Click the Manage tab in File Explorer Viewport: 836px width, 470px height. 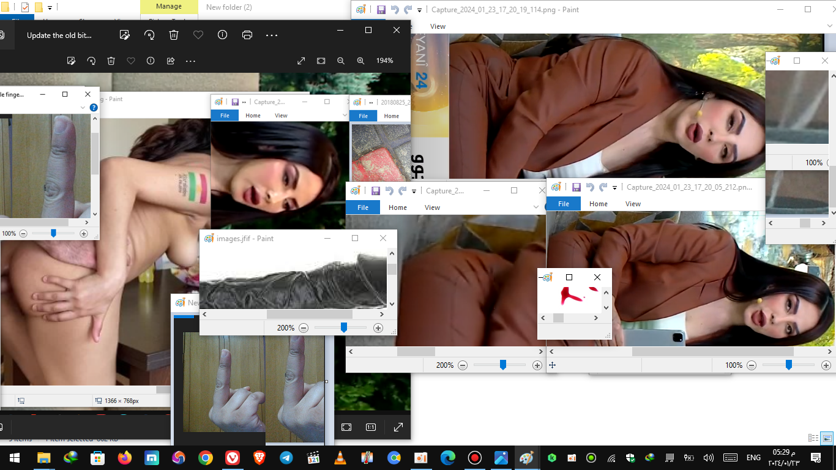[169, 7]
